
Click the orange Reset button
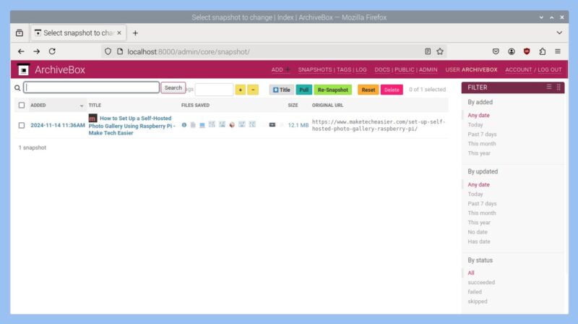368,90
